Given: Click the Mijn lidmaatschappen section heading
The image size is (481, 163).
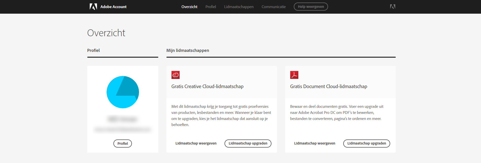Looking at the screenshot, I should click(188, 50).
